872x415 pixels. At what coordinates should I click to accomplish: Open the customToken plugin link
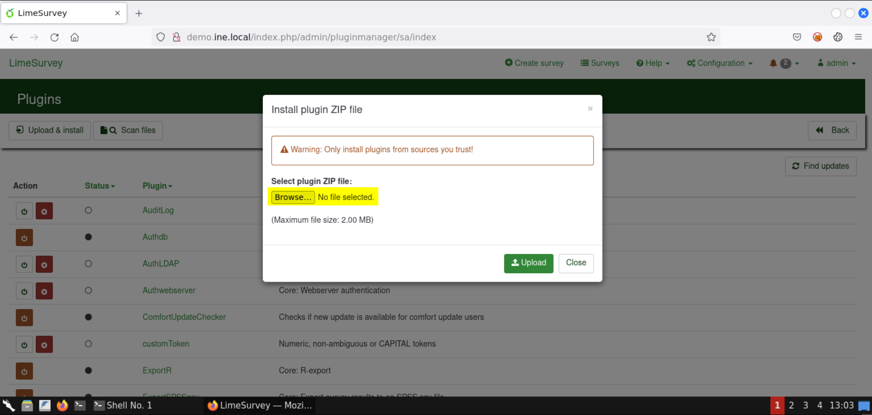click(166, 344)
